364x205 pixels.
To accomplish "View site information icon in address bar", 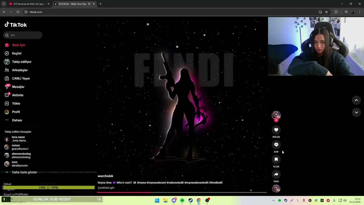I will [26, 12].
